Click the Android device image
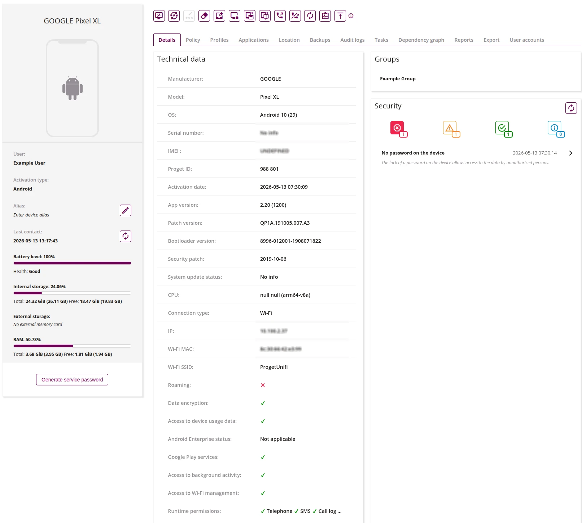Screen dimensions: 582x523 point(73,88)
